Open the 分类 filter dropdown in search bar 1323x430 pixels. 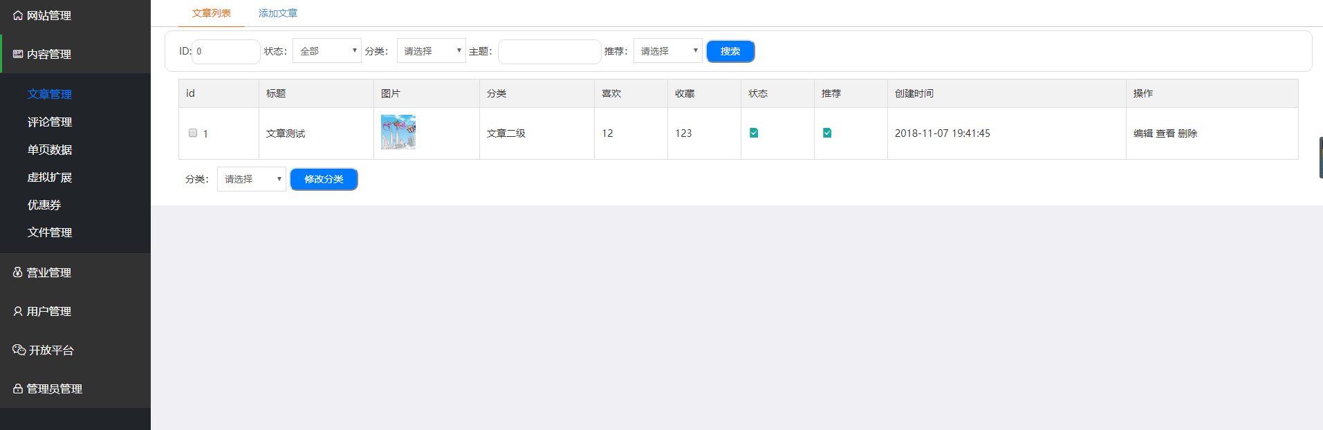pos(431,51)
